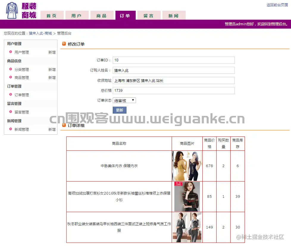
Task: Click the 更新 button
Action: pos(120,110)
